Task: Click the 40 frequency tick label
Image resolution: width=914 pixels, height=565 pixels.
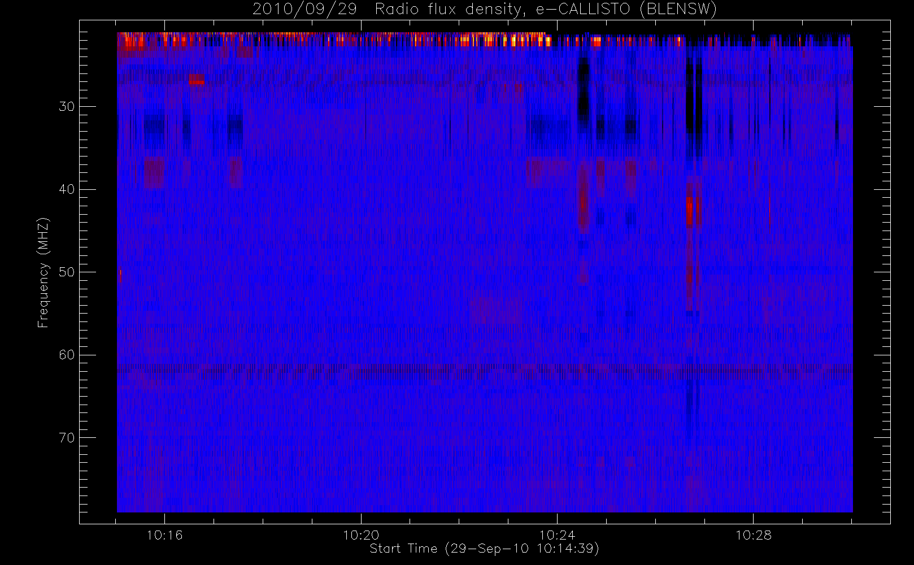Action: 67,189
